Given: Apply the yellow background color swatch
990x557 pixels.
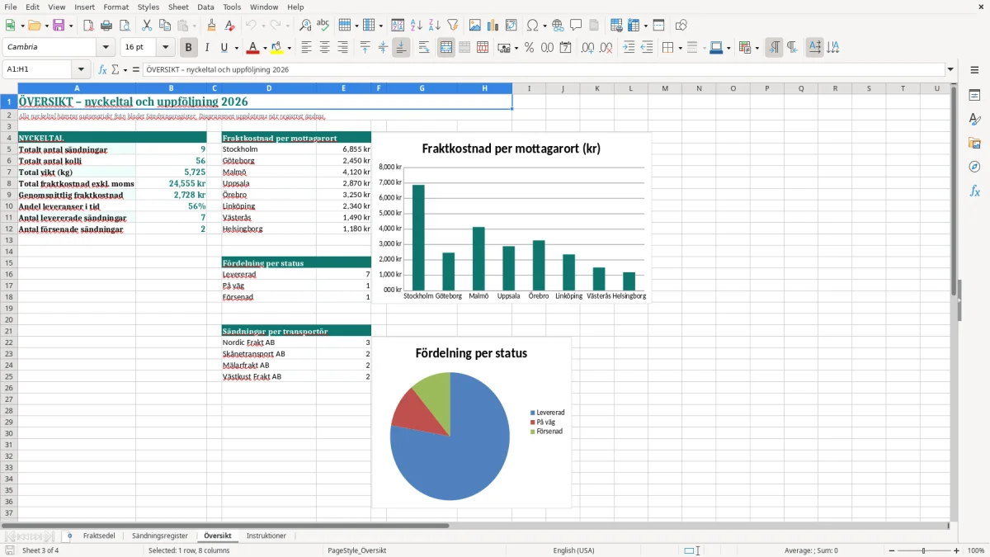Looking at the screenshot, I should pyautogui.click(x=277, y=48).
